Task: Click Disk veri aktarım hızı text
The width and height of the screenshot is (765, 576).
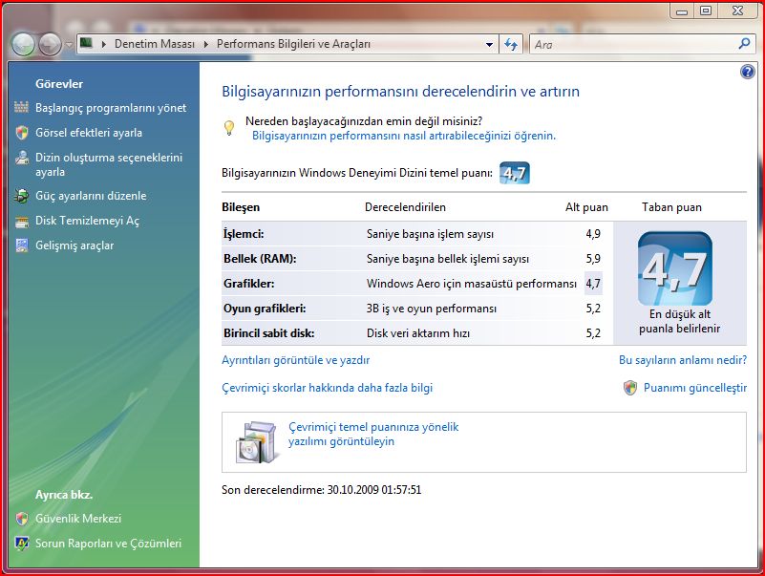Action: coord(418,333)
